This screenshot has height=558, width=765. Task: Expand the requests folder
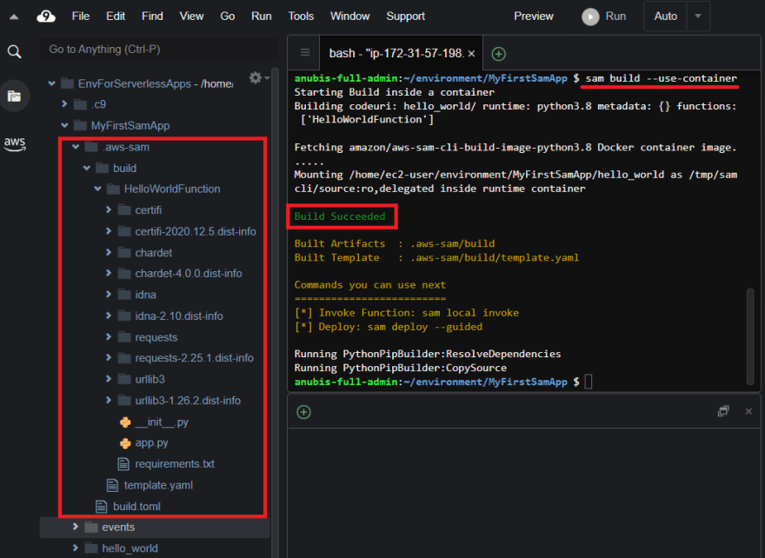coord(109,336)
